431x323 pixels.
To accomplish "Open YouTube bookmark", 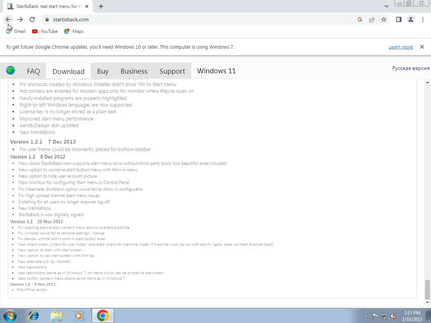I will pos(45,31).
